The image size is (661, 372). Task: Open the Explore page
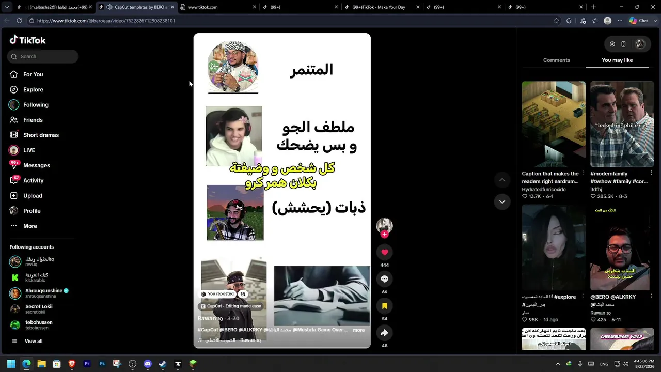(x=33, y=89)
